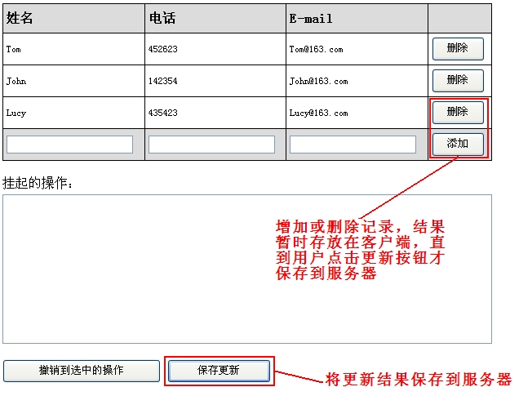This screenshot has height=396, width=519.
Task: Click the Lucy@163.com email cell
Action: tap(318, 113)
